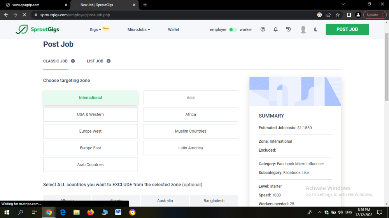389x218 pixels.
Task: Go back in the browser
Action: 6,15
